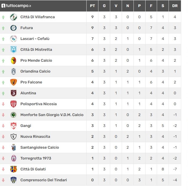This screenshot has width=188, height=191.
Task: Click Città Di Galati crest icon
Action: pos(14,169)
